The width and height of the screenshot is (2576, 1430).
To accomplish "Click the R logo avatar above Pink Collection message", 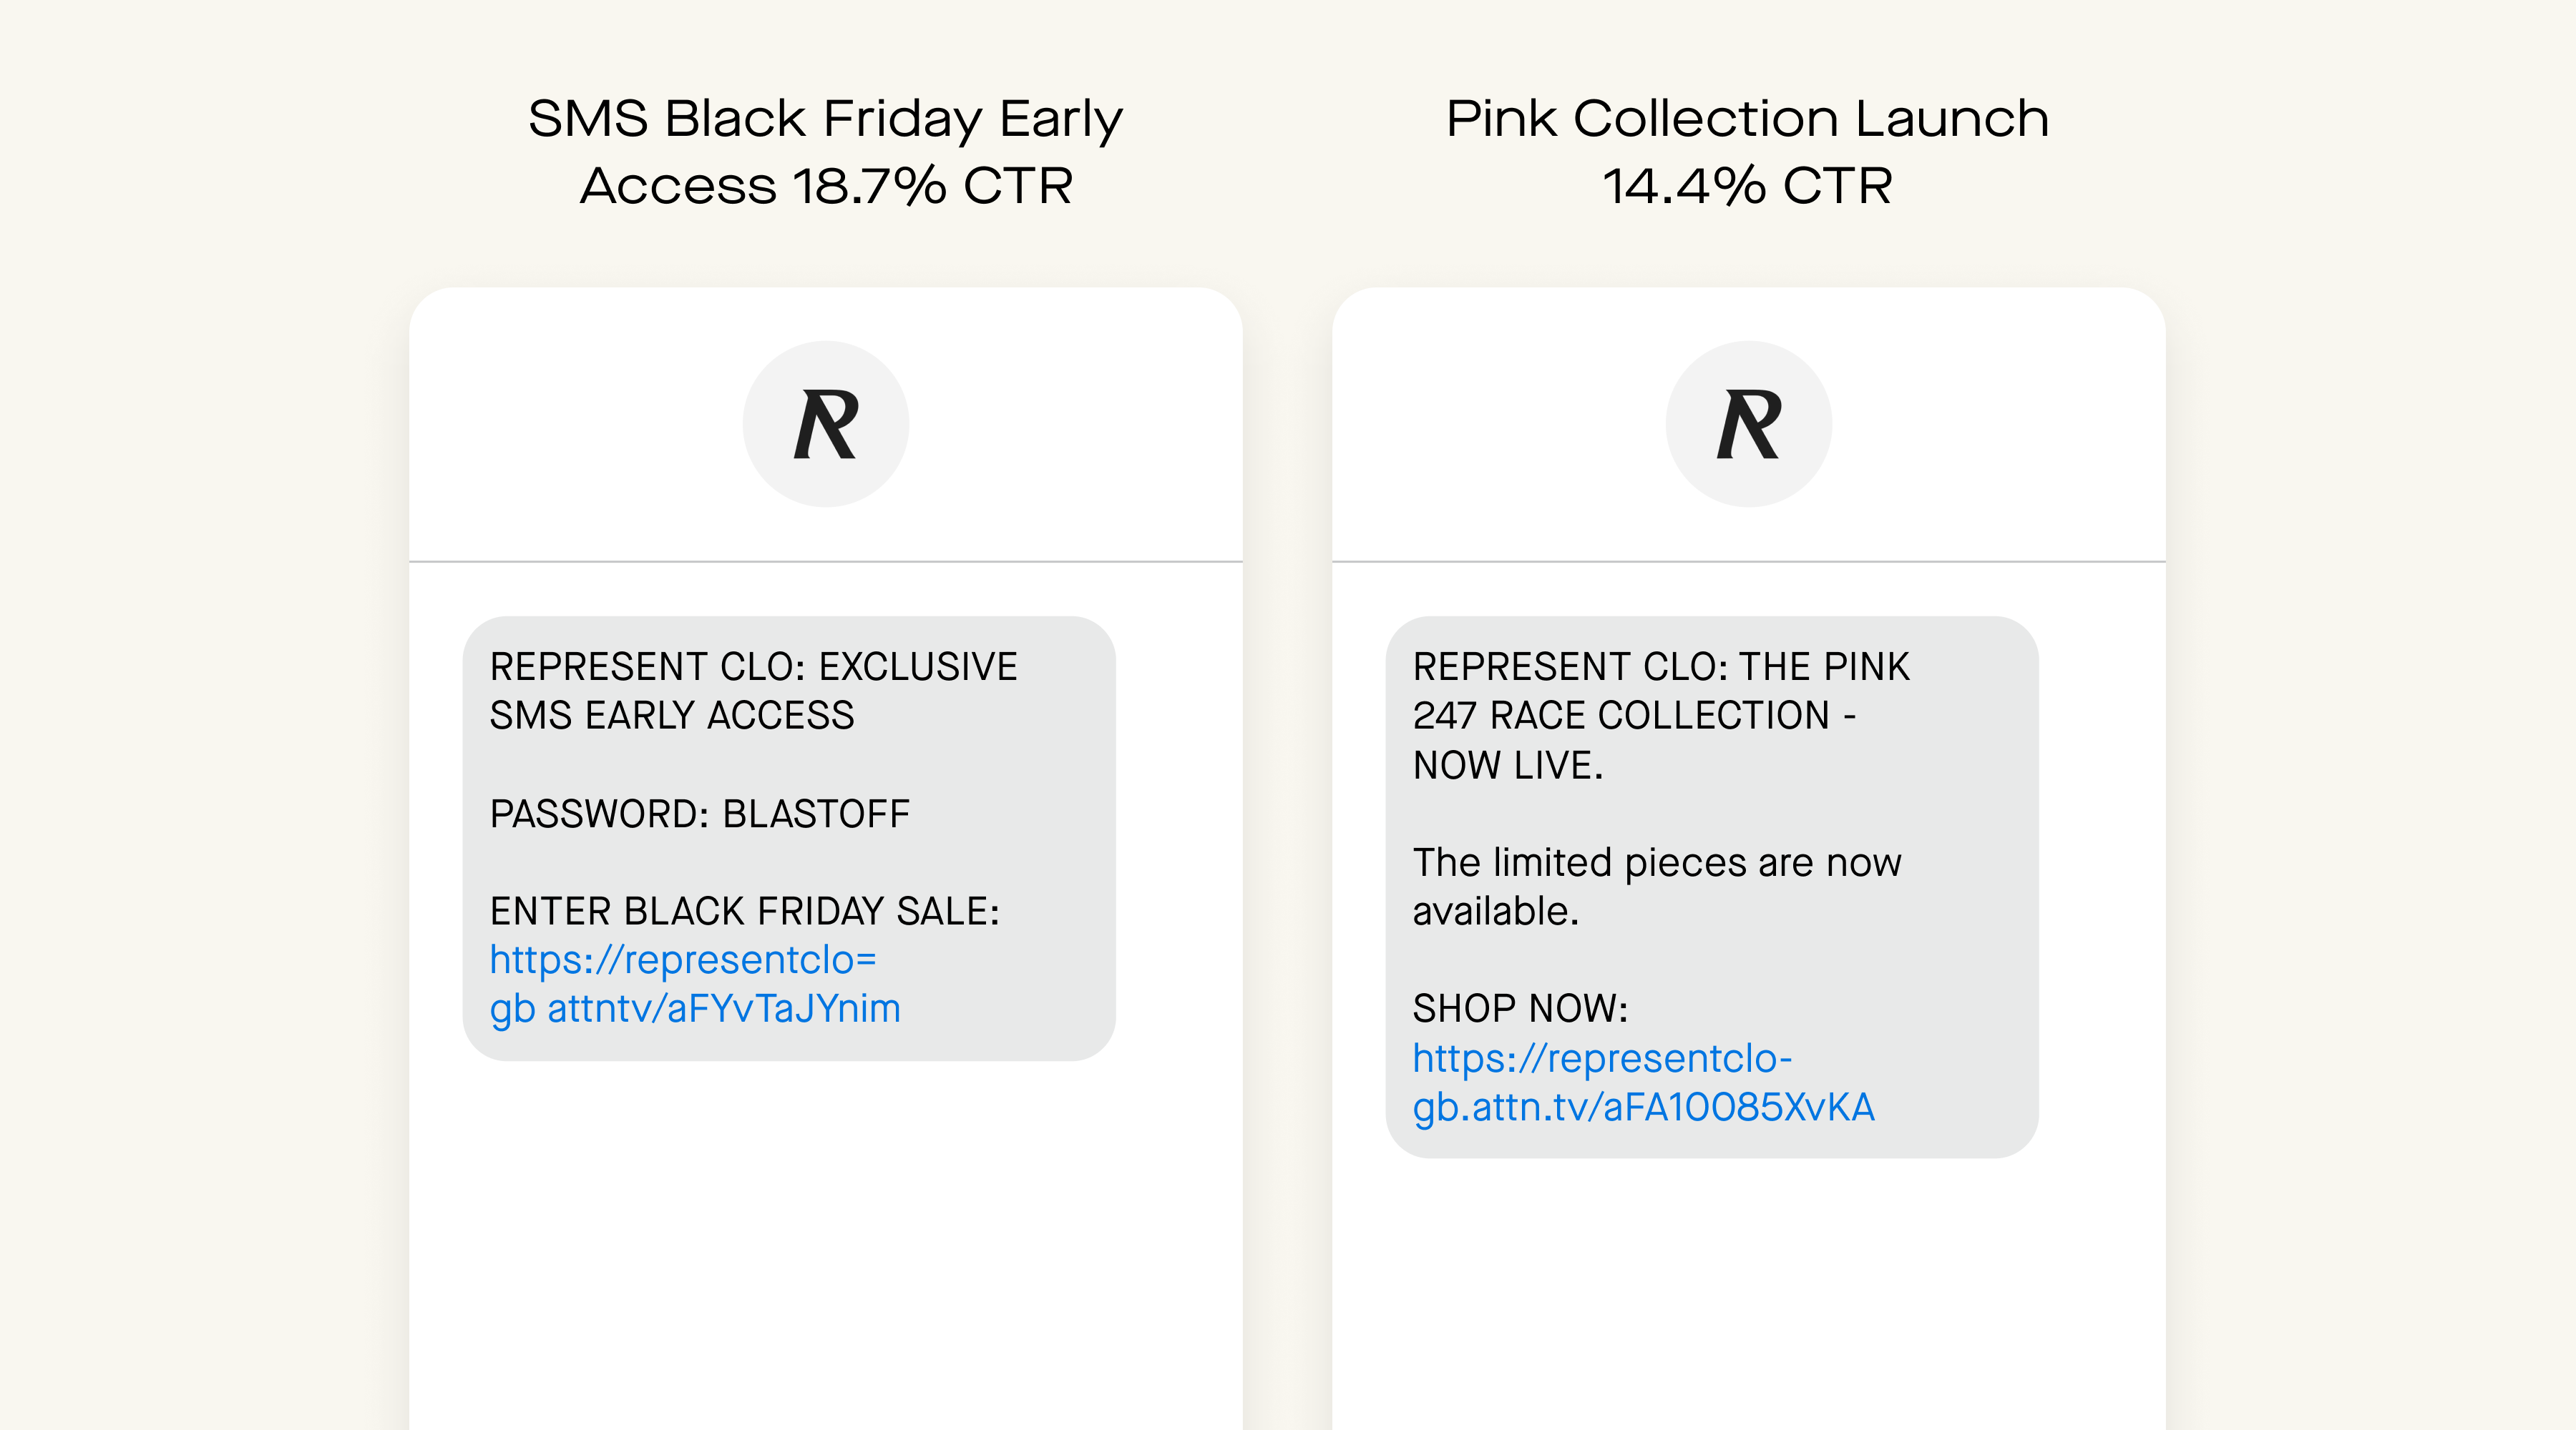I will tap(1748, 424).
